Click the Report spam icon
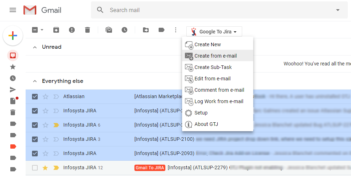The width and height of the screenshot is (351, 176). click(72, 30)
